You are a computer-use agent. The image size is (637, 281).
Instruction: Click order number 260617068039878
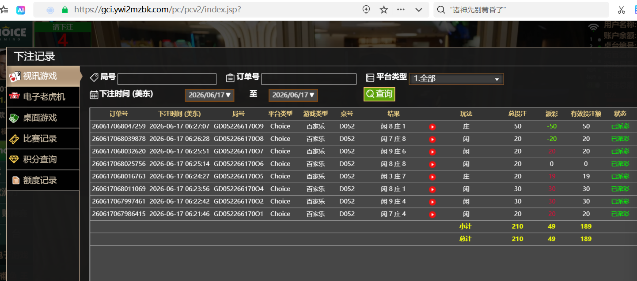(x=119, y=139)
